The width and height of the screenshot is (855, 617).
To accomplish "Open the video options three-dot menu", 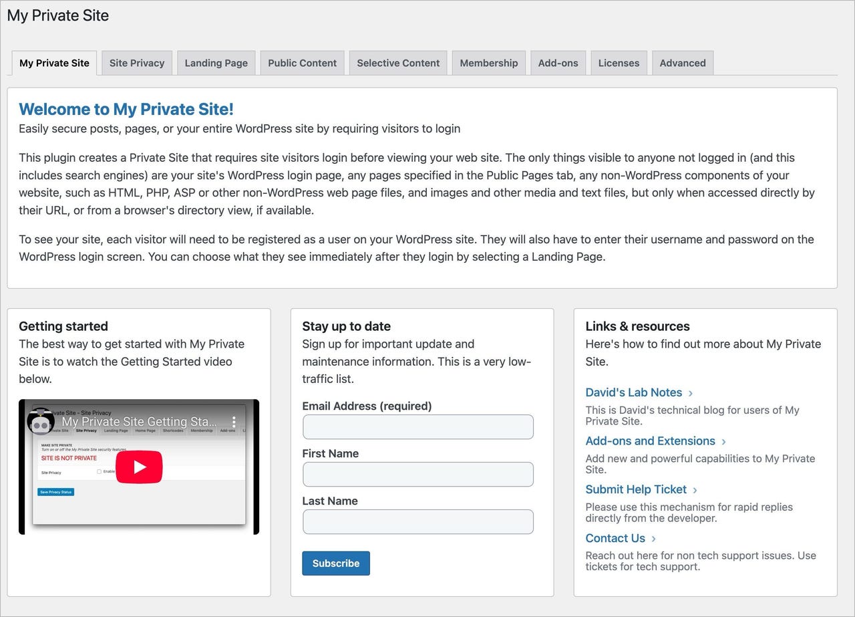I will [234, 422].
